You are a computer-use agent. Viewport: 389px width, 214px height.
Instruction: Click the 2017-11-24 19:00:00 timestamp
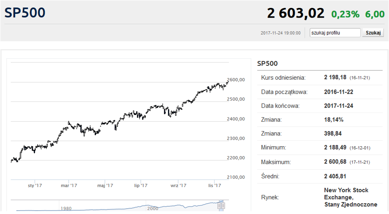tap(281, 33)
